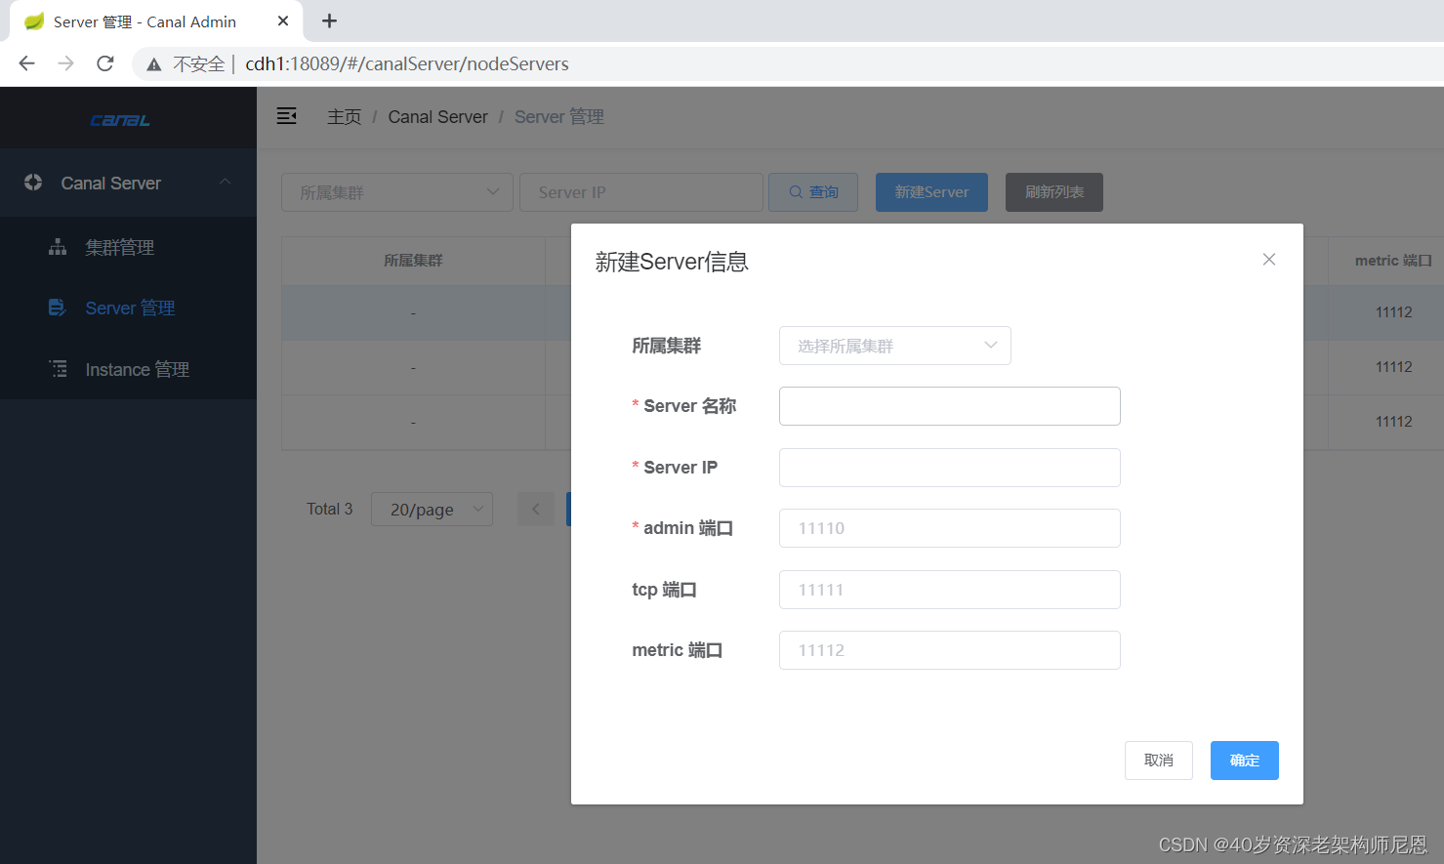Click Canal Server breadcrumb

(x=437, y=117)
